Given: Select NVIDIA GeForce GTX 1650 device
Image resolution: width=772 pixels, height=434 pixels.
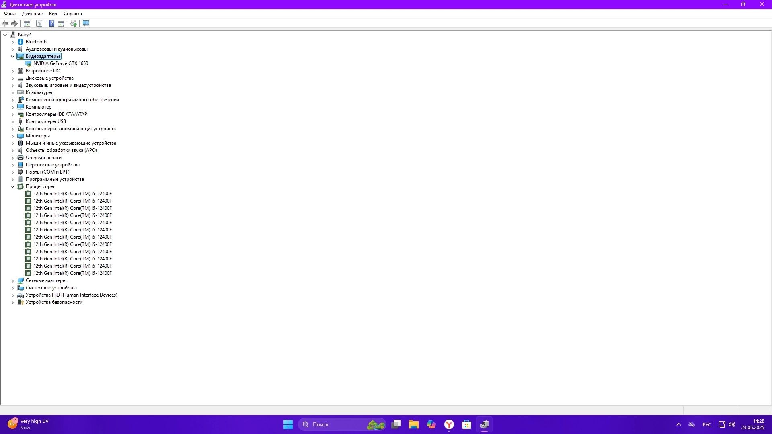Looking at the screenshot, I should pos(61,63).
